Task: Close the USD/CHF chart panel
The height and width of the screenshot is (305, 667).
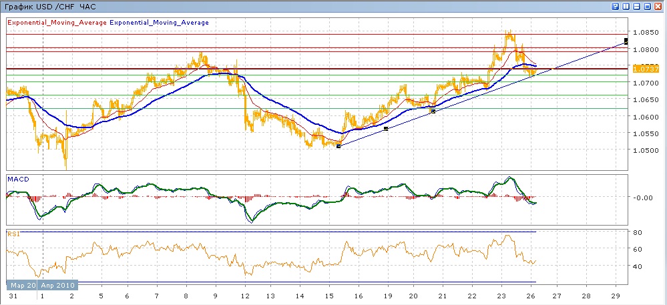Action: [x=659, y=6]
